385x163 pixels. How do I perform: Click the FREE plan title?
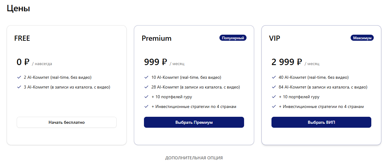(x=22, y=38)
